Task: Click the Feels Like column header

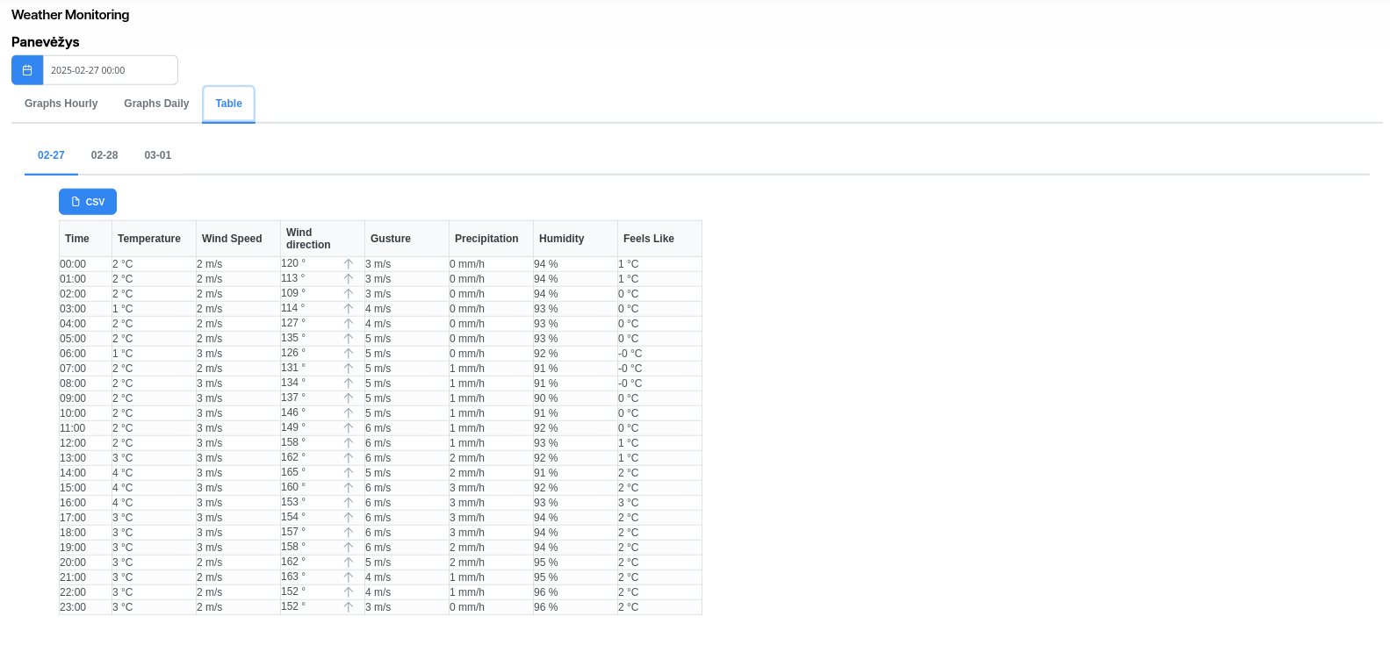Action: [648, 239]
